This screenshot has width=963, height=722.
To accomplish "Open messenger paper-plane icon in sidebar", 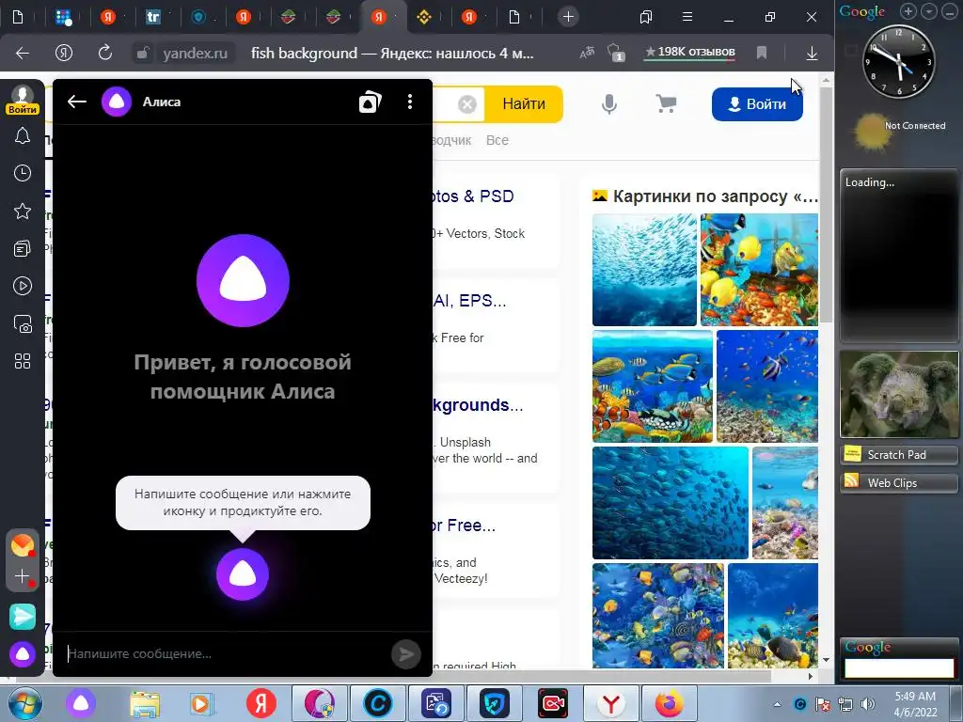I will [23, 617].
